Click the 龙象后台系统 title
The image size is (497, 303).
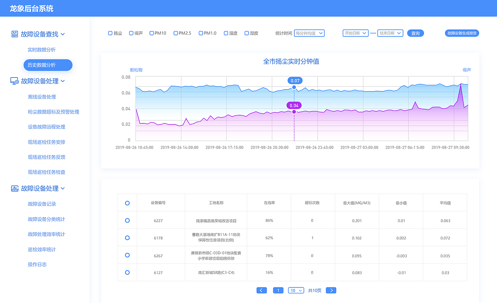click(32, 9)
